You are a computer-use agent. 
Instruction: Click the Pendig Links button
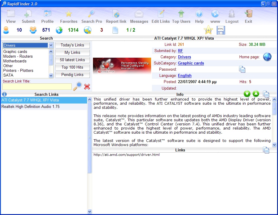72,75
